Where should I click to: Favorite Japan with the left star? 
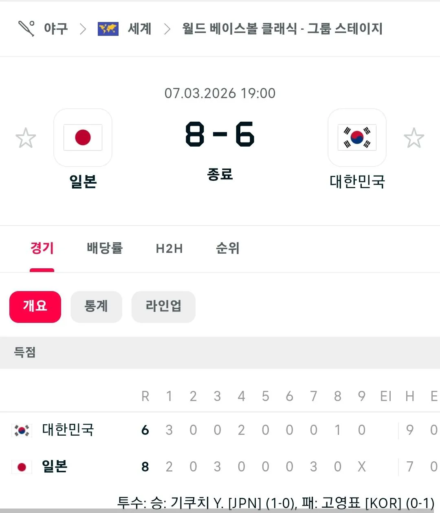pos(26,138)
